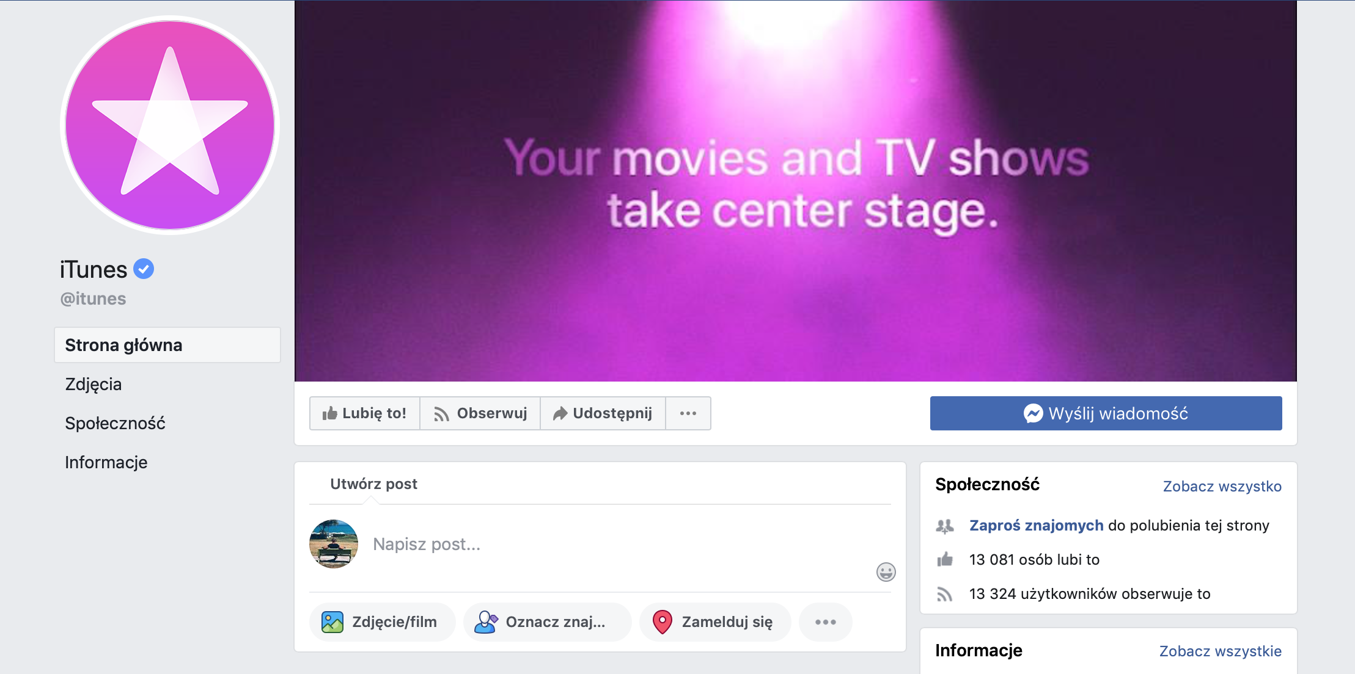This screenshot has height=674, width=1355.
Task: Share the page with Udostępnij button
Action: (603, 413)
